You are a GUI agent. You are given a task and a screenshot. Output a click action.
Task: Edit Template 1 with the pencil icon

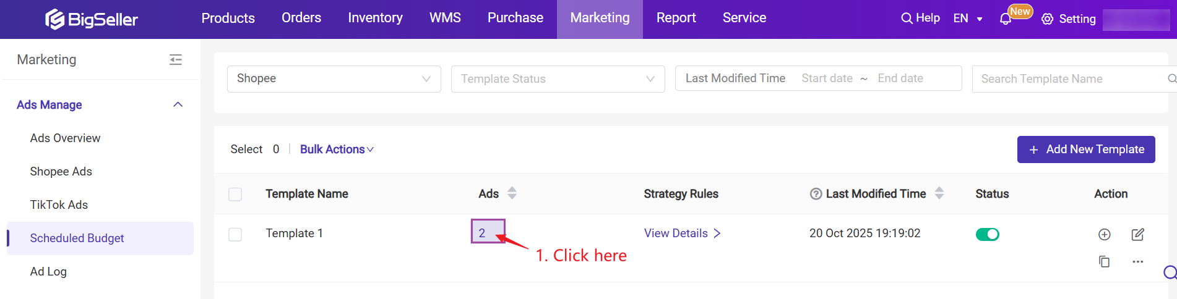coord(1137,234)
